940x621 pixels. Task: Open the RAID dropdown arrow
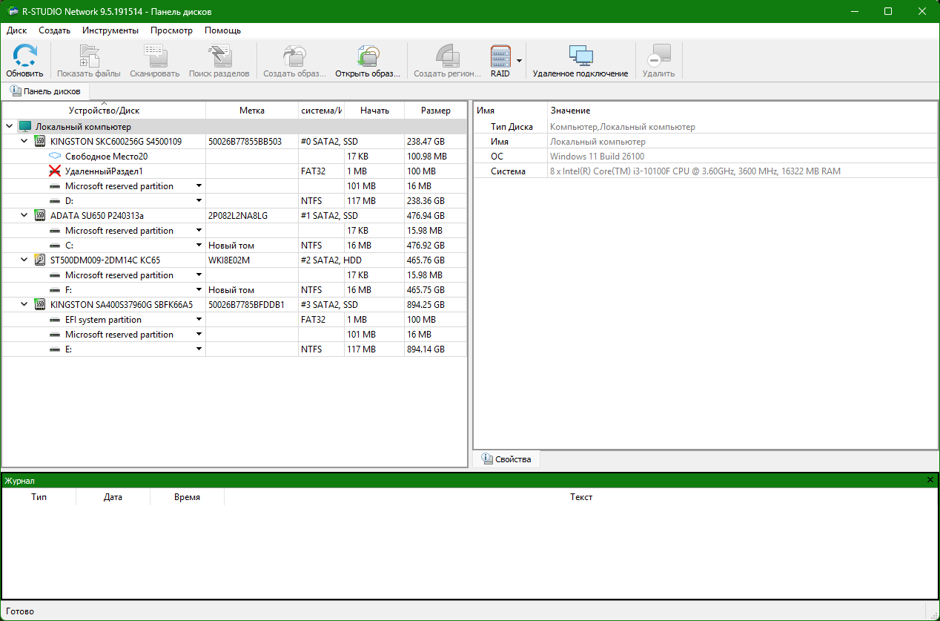tap(520, 61)
